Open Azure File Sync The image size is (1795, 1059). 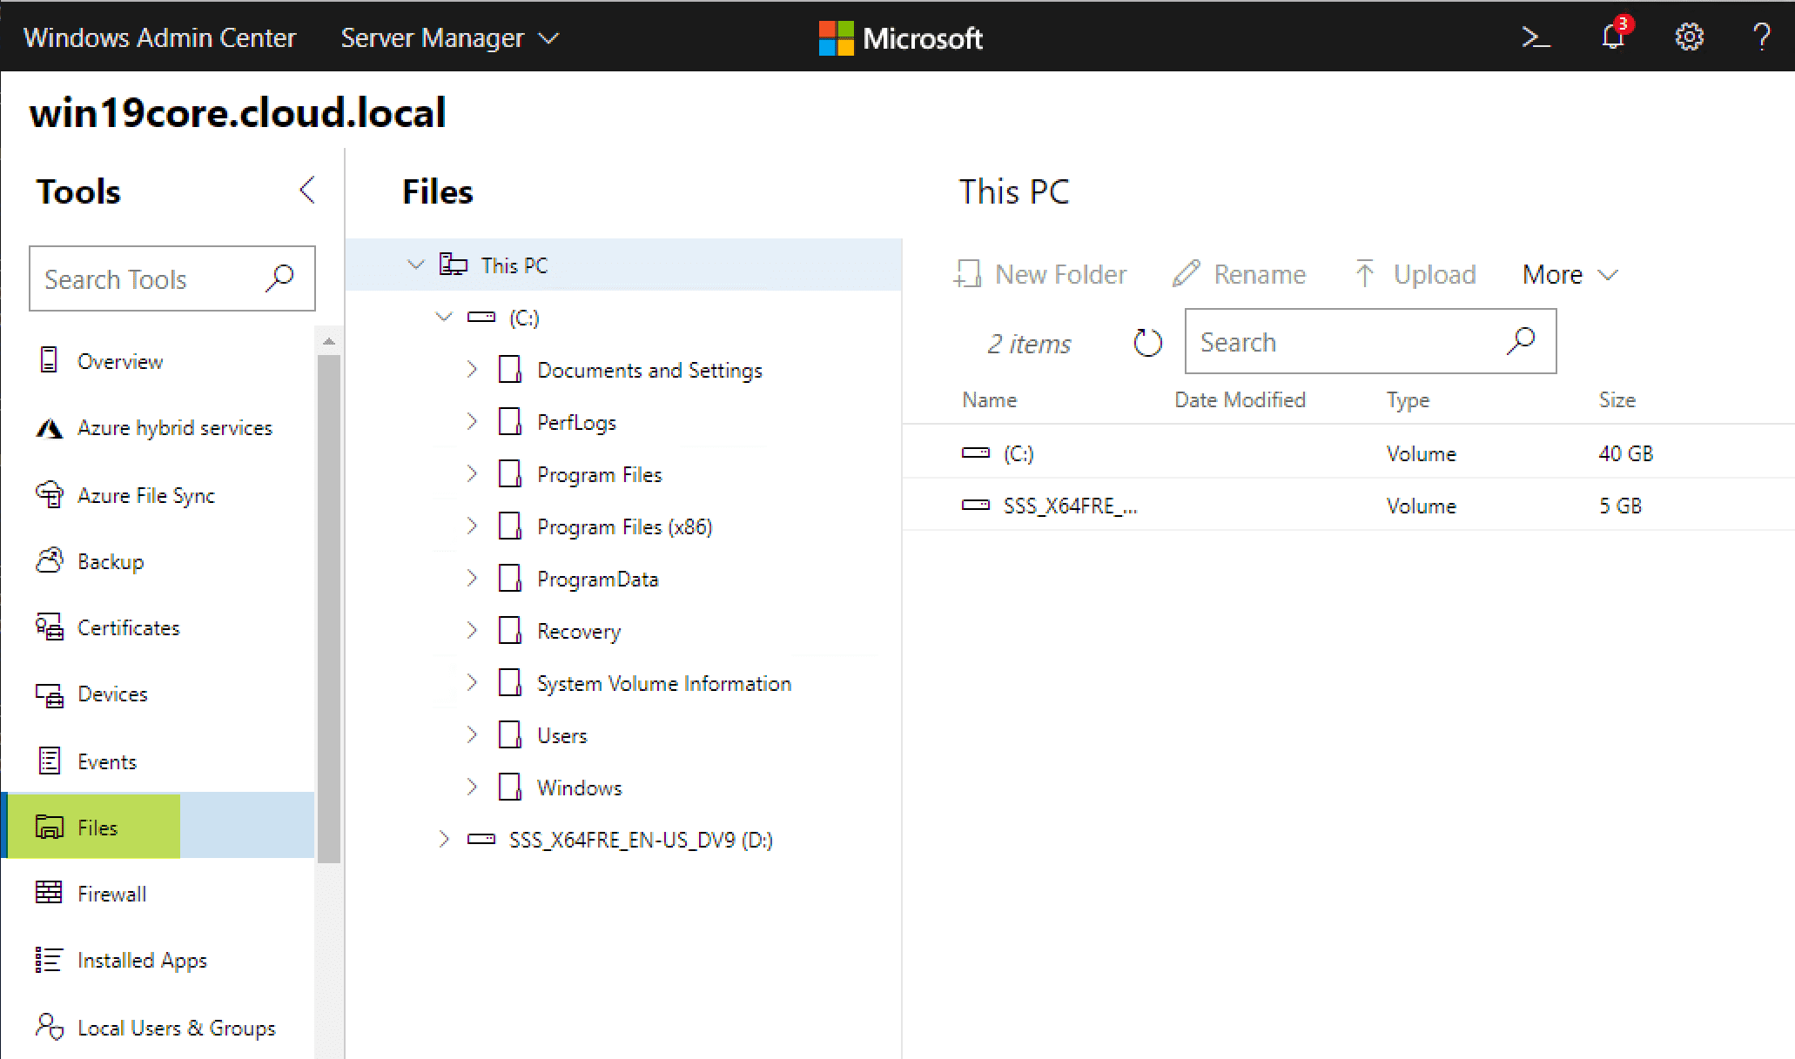tap(146, 495)
